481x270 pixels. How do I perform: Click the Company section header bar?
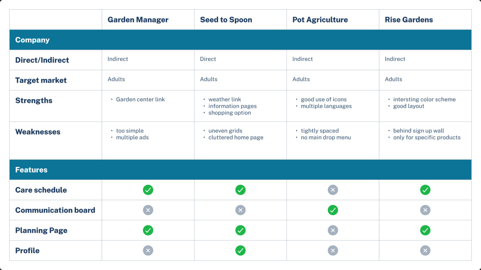click(240, 40)
